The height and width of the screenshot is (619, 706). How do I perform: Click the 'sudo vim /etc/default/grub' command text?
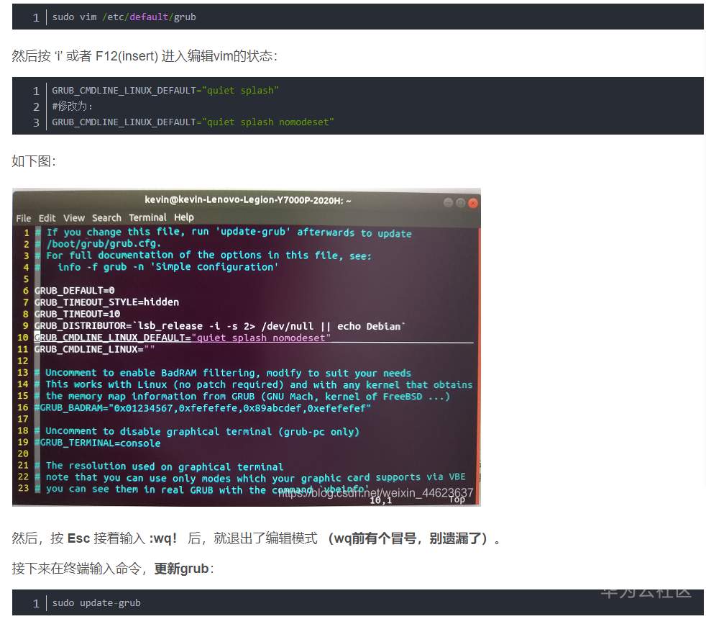(124, 17)
